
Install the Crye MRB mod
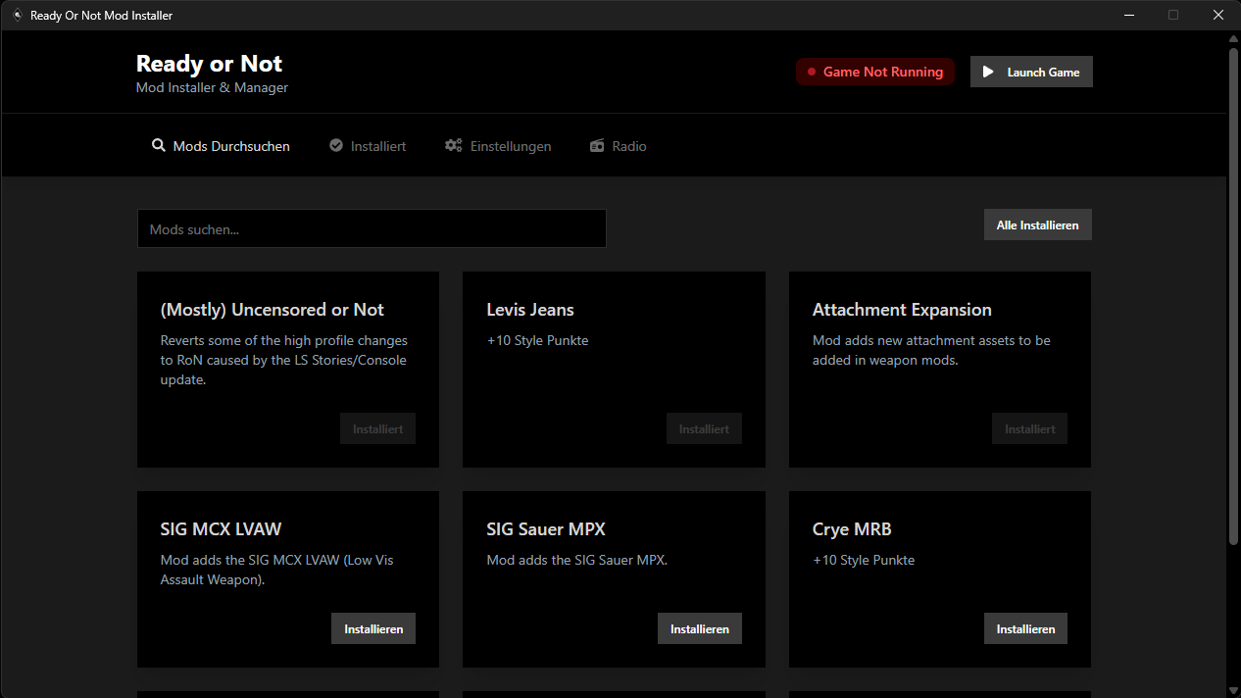point(1025,628)
